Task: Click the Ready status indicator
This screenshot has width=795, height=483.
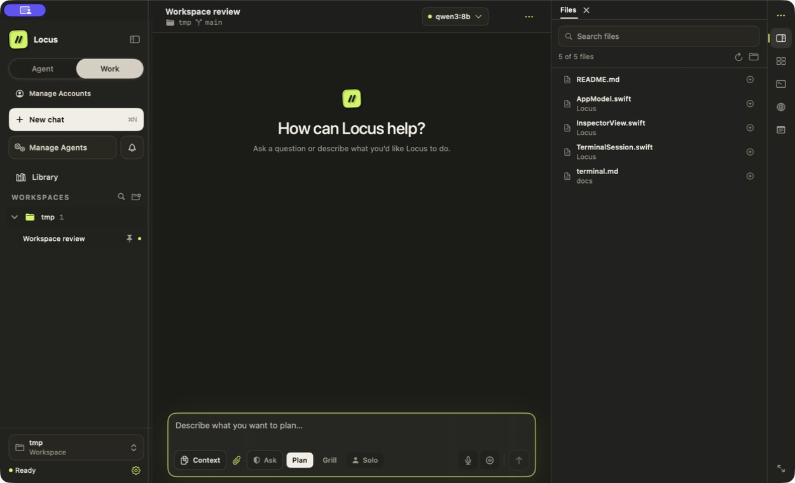Action: [22, 470]
